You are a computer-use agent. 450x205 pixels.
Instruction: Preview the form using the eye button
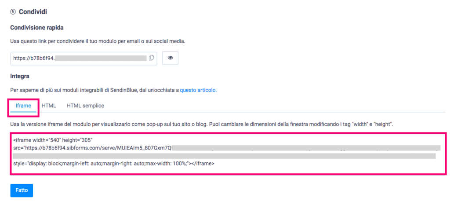click(x=171, y=58)
